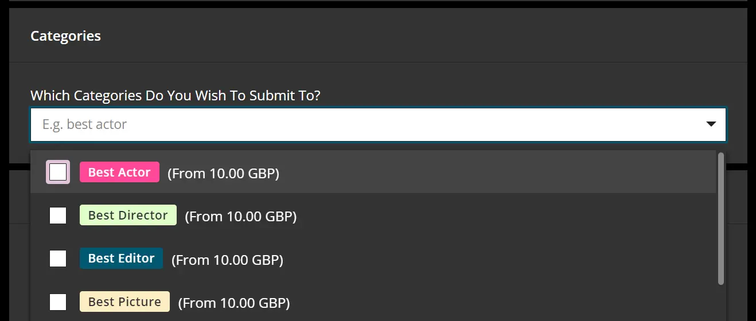Choose the teal Best Editor tag
The image size is (756, 321).
tap(121, 258)
